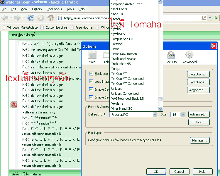Select Small Fonts in font list
The width and height of the screenshot is (220, 176).
click(119, 9)
